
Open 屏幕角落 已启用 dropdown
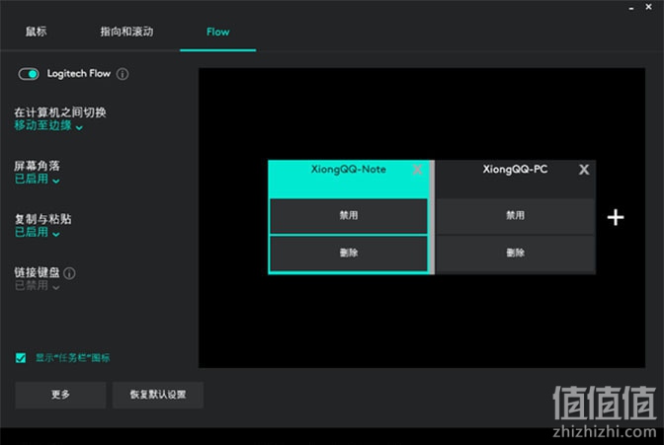coord(37,179)
